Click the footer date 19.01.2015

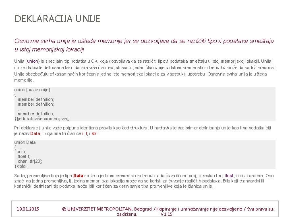[28, 209]
